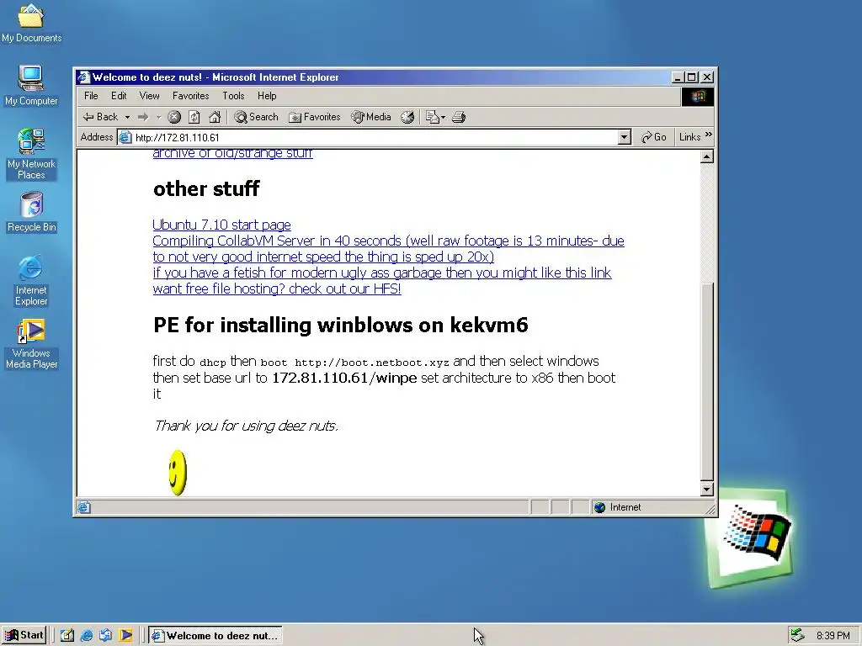Click the Welcome to deez nuts taskbar button
The width and height of the screenshot is (862, 646).
[215, 636]
